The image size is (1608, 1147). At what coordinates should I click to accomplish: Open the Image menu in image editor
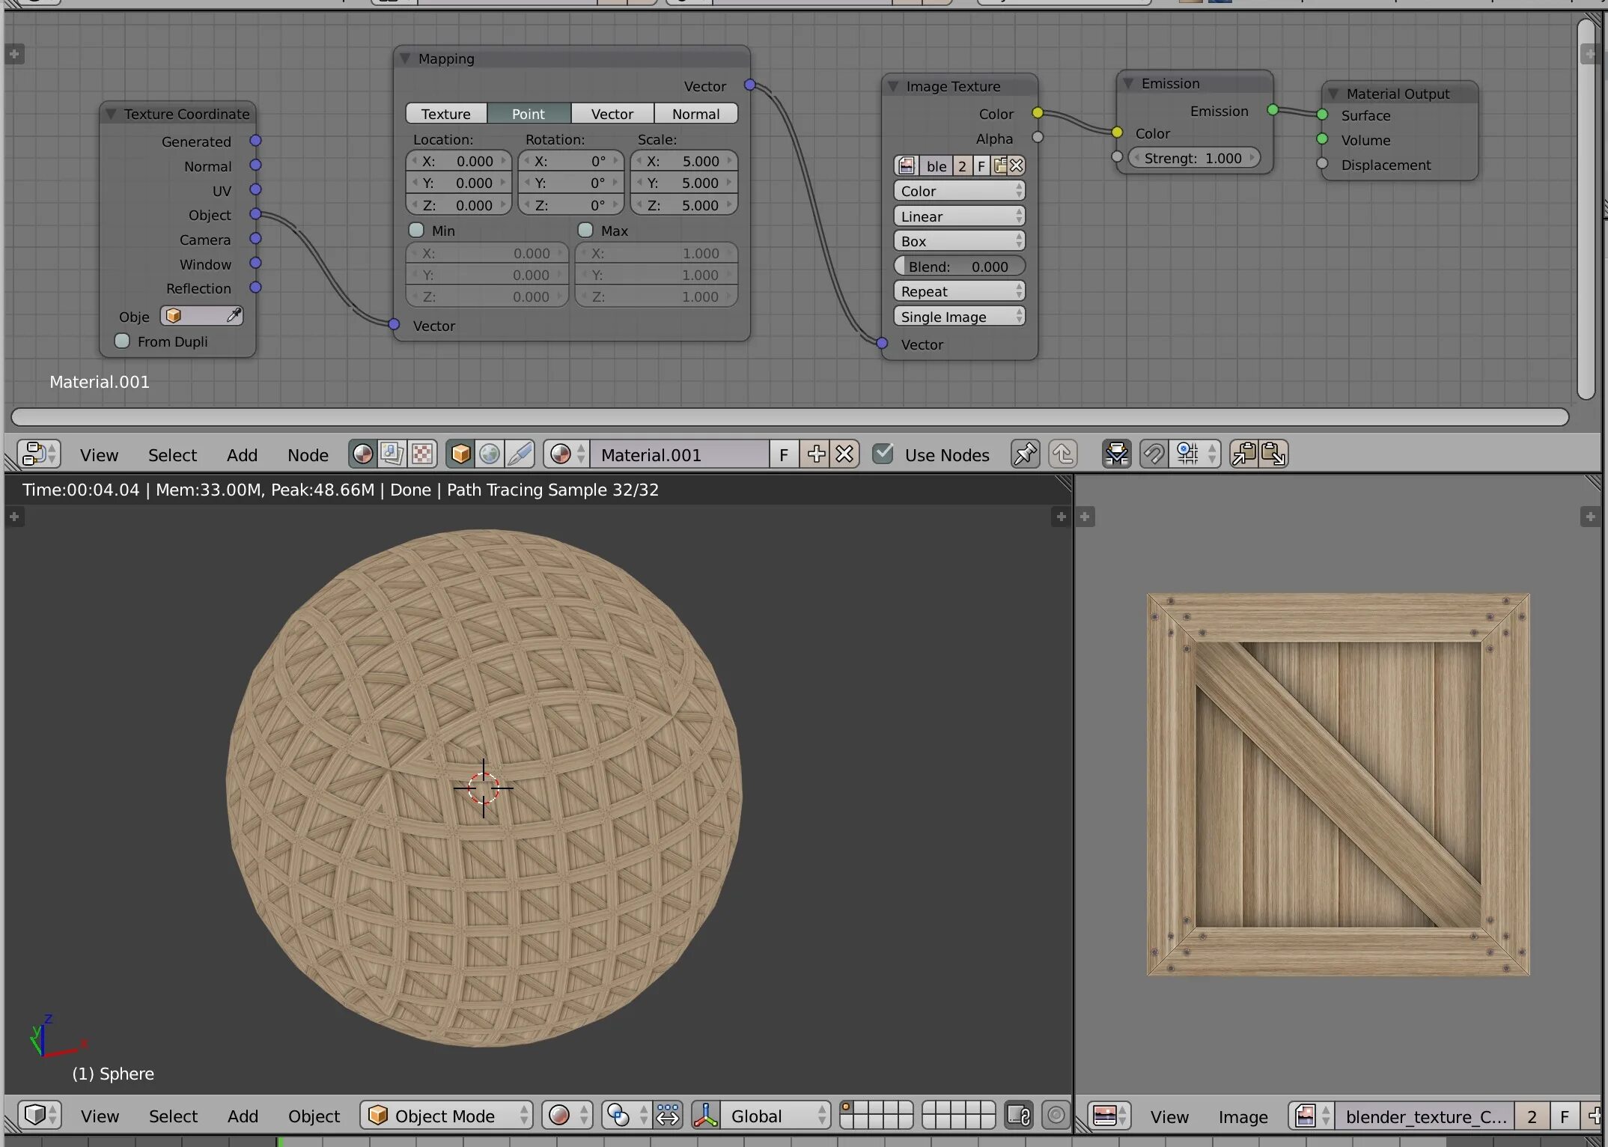(1243, 1117)
